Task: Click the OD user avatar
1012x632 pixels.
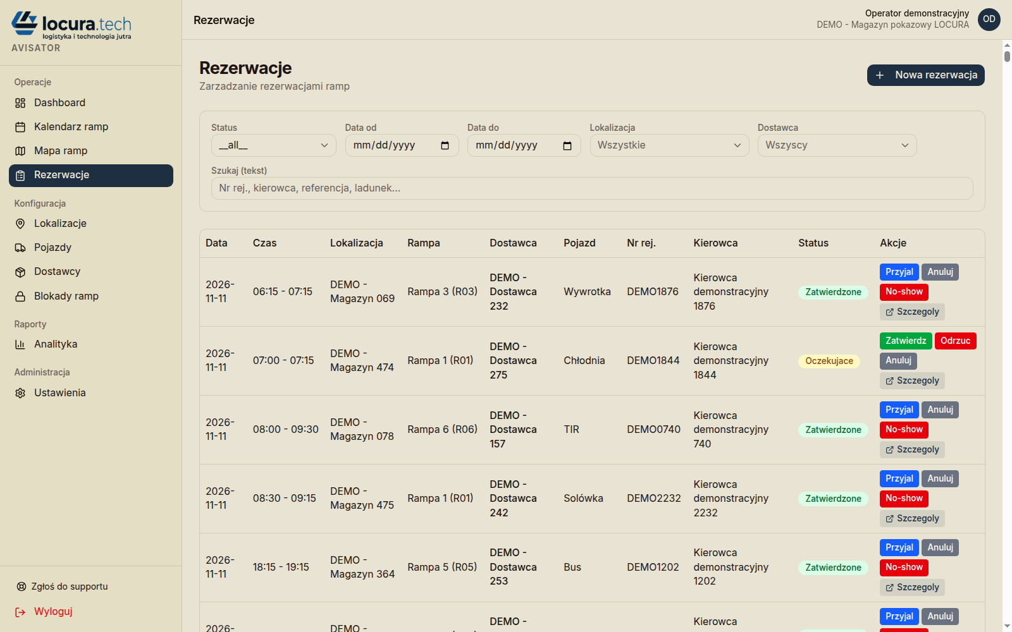Action: click(989, 20)
